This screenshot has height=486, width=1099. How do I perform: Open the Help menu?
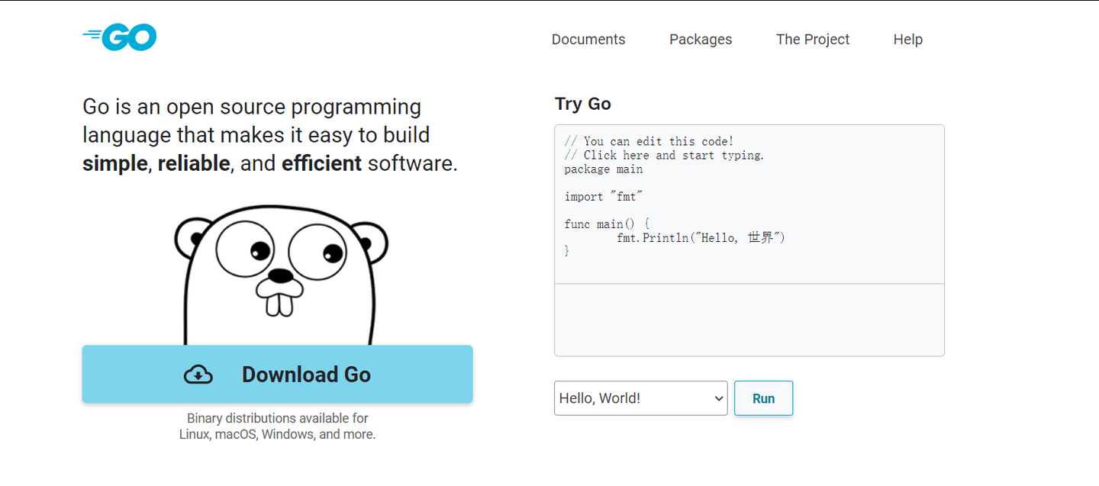[x=907, y=39]
